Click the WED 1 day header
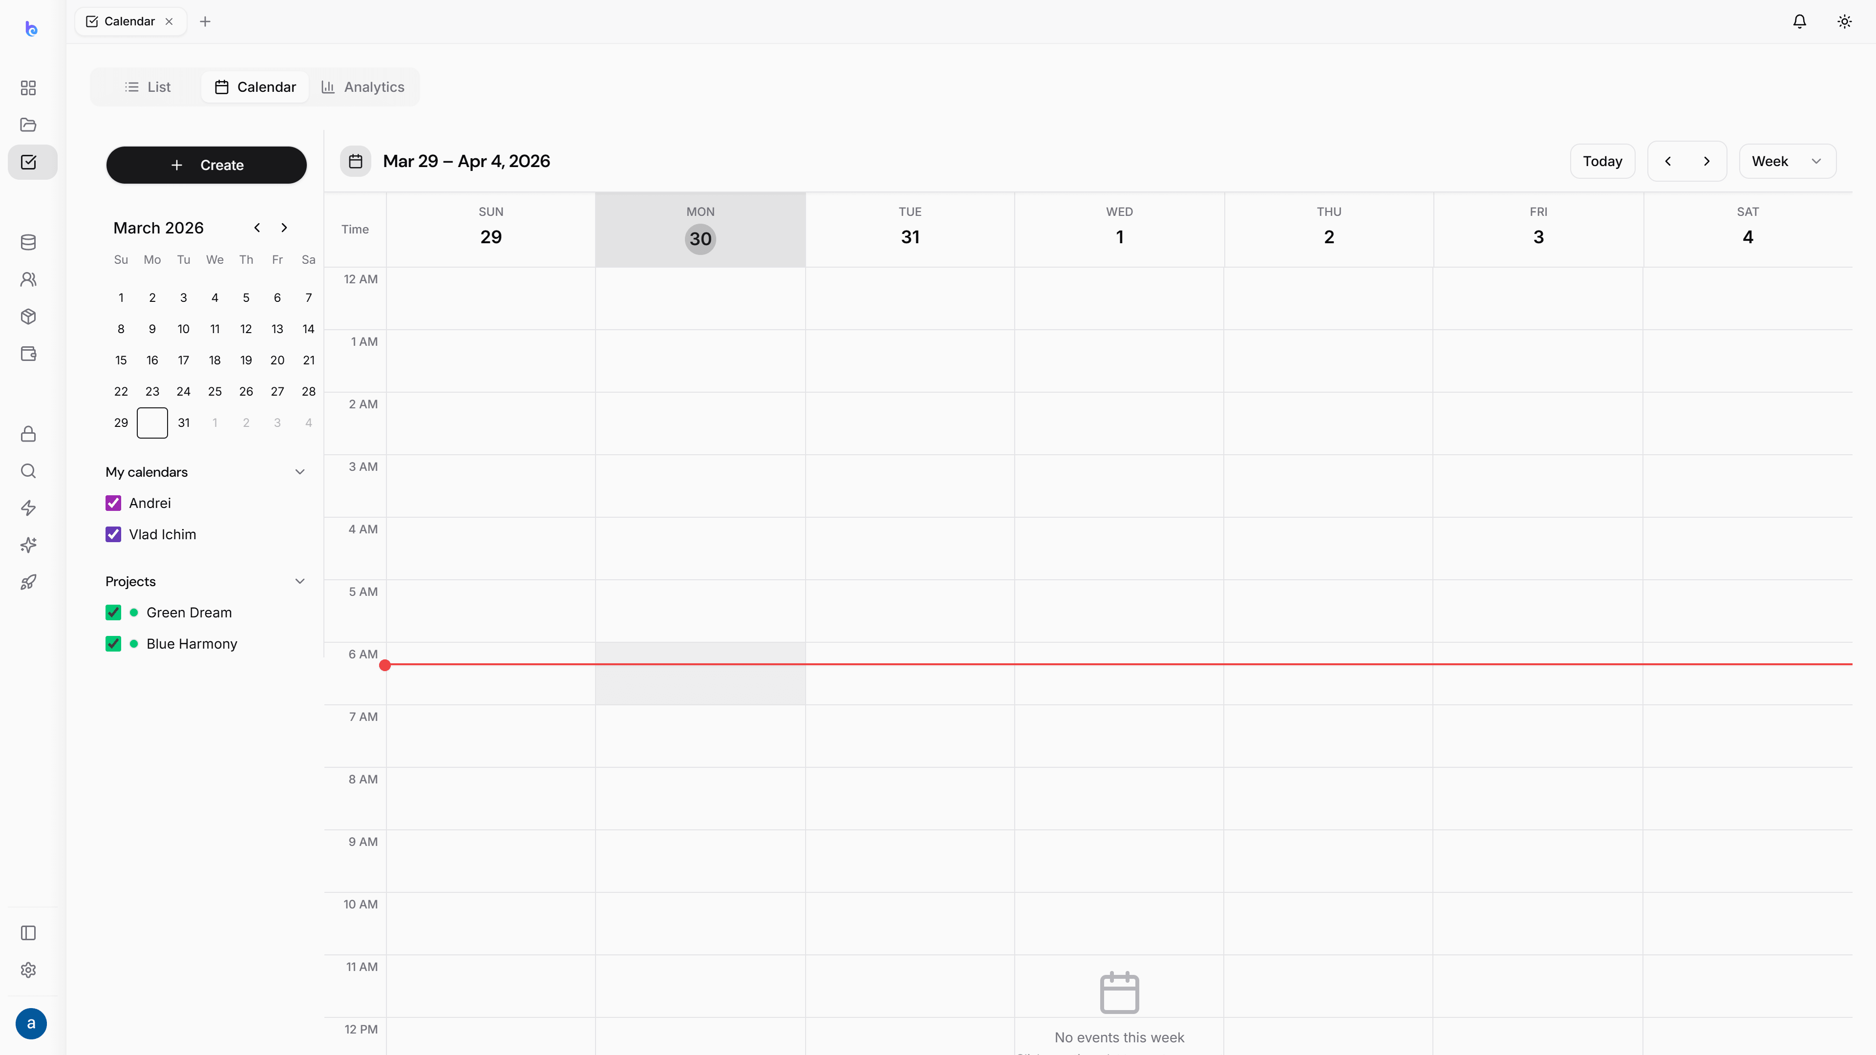Image resolution: width=1876 pixels, height=1055 pixels. (x=1119, y=230)
